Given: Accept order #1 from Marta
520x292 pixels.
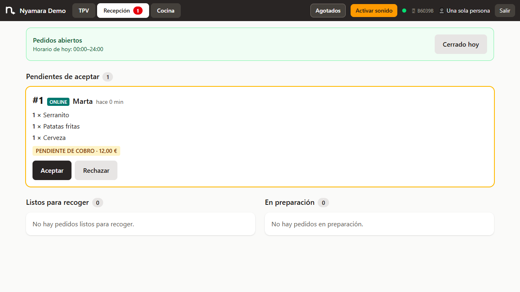Looking at the screenshot, I should pyautogui.click(x=52, y=170).
